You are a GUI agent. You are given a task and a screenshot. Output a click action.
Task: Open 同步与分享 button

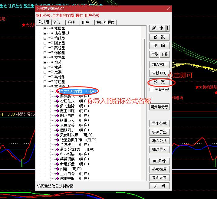[x=159, y=107]
